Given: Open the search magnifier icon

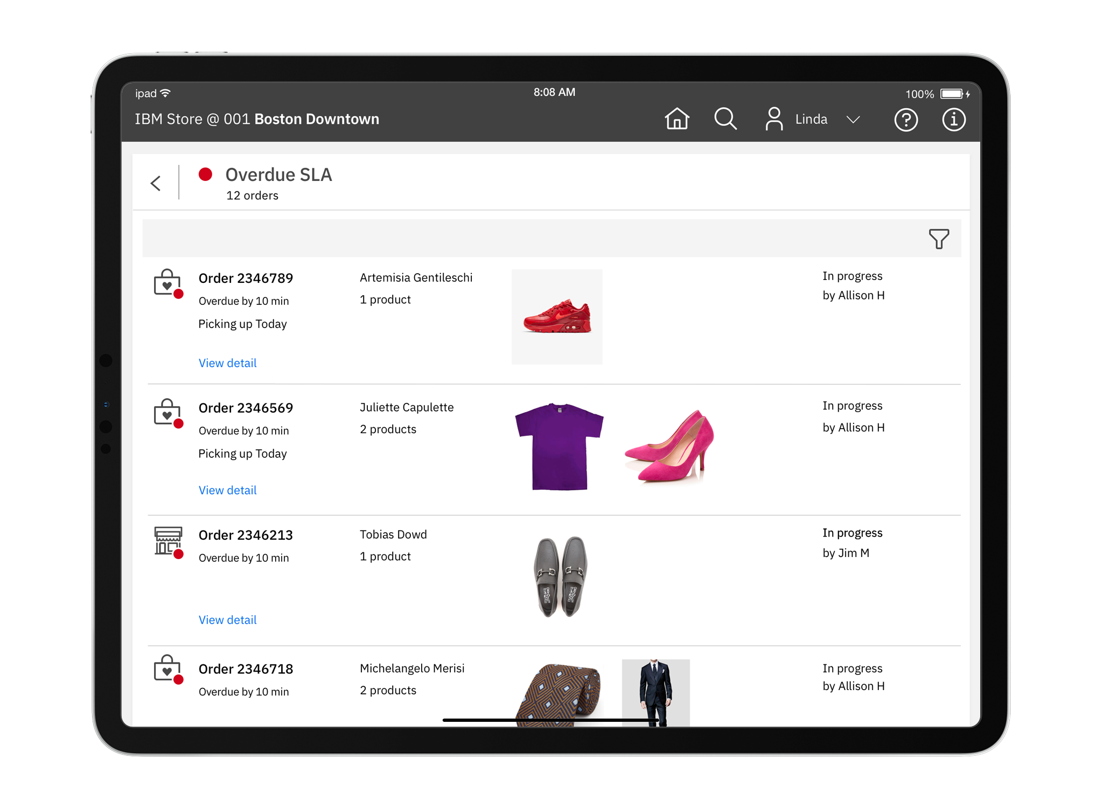Looking at the screenshot, I should coord(725,119).
